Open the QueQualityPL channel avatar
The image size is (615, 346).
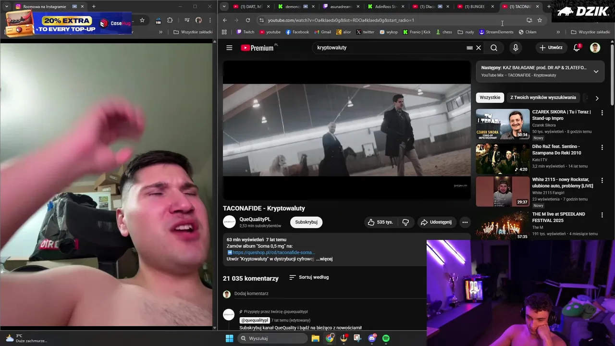click(229, 222)
